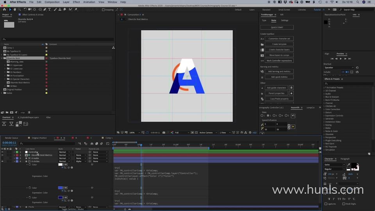
Task: Expand the 01 Uppercase folder
Action: (x=5, y=65)
